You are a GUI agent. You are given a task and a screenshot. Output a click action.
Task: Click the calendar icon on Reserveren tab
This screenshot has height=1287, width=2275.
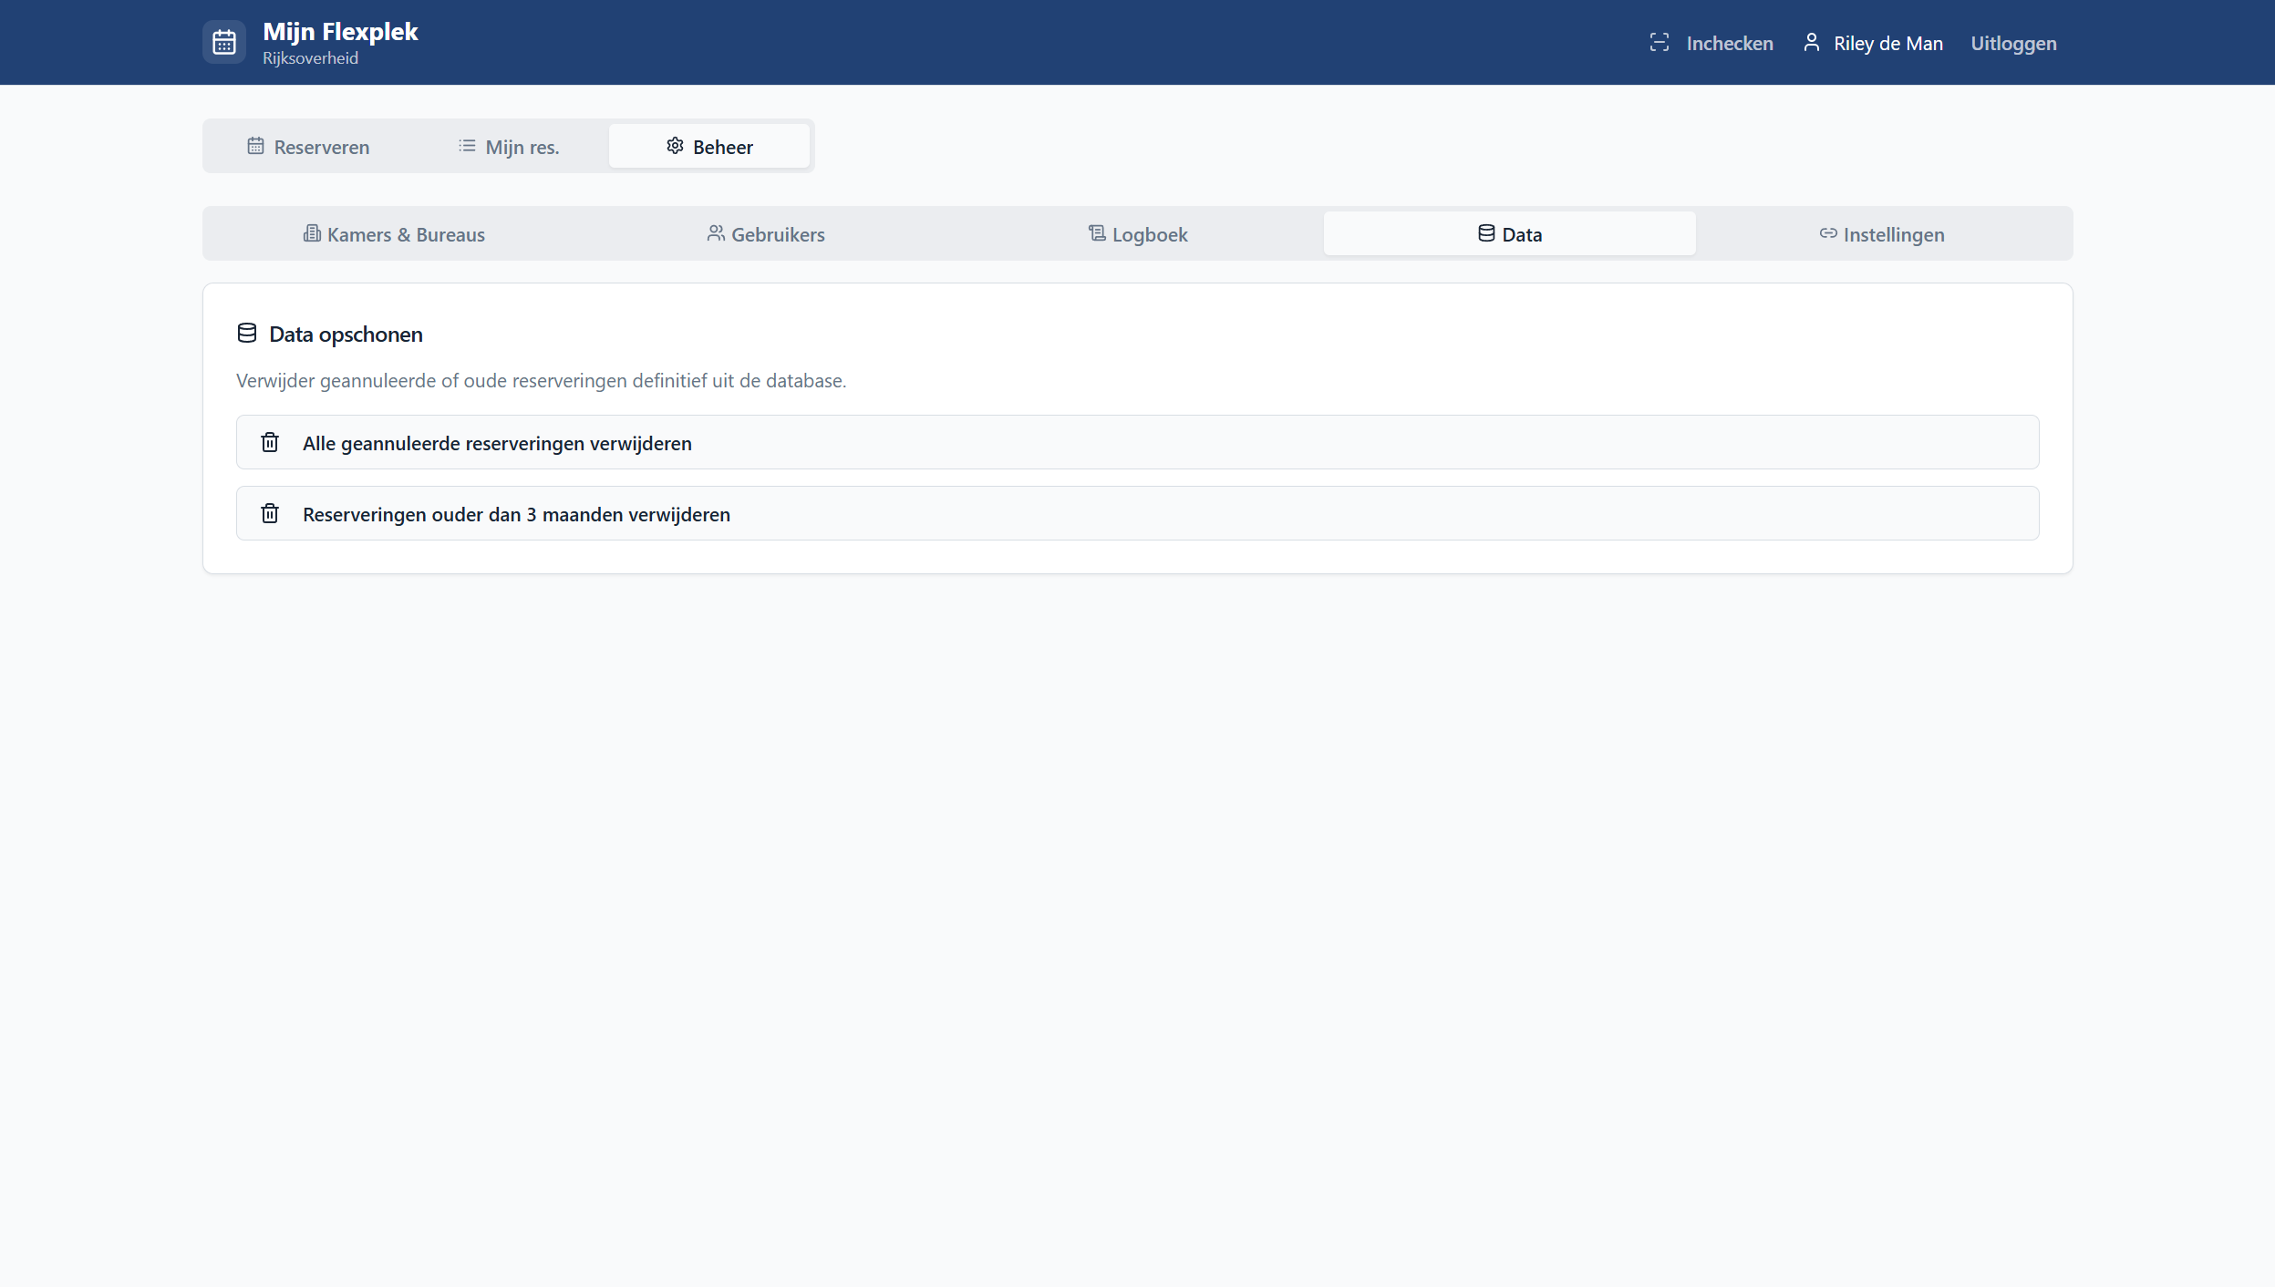click(x=255, y=147)
